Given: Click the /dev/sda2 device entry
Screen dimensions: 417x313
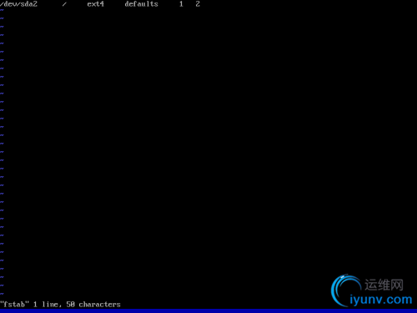Looking at the screenshot, I should pos(18,4).
